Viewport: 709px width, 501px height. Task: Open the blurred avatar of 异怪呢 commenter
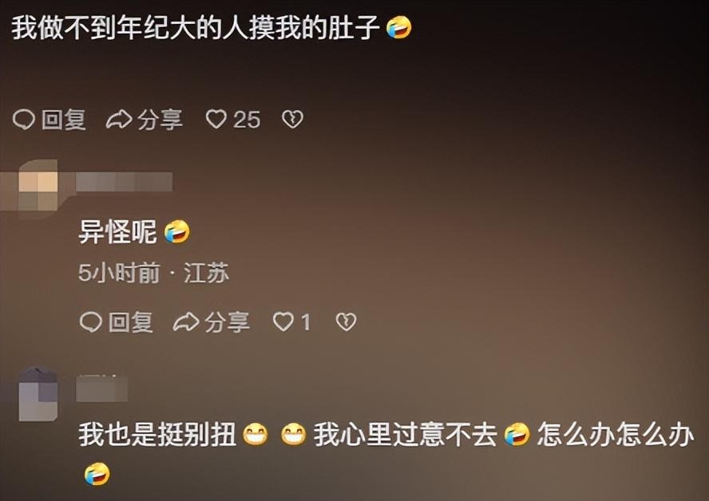(38, 189)
